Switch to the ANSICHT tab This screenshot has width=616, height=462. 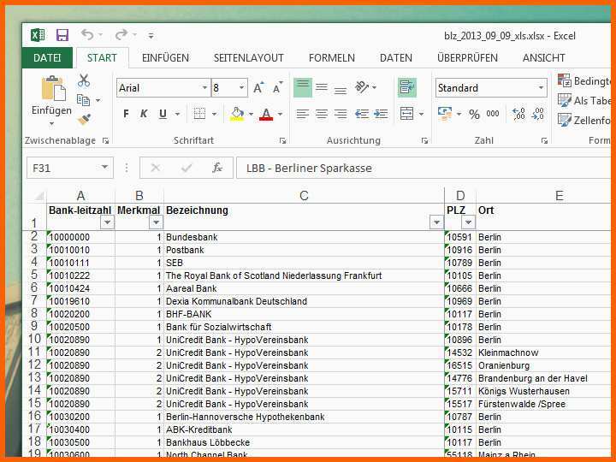point(544,58)
